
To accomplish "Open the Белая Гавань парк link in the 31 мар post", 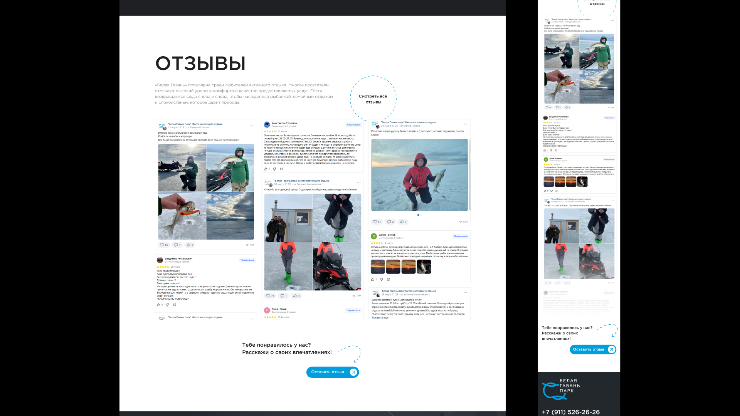I will (x=301, y=181).
